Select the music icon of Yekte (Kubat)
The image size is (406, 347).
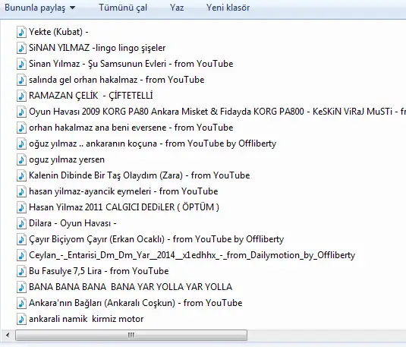(x=21, y=32)
